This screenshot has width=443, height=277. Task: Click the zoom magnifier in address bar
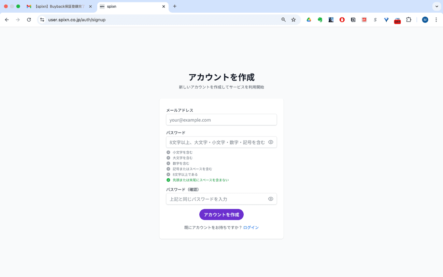[283, 20]
